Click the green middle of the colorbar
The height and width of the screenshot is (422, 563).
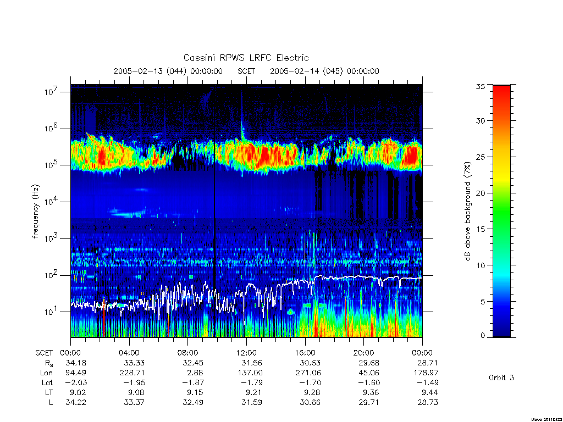pos(501,212)
